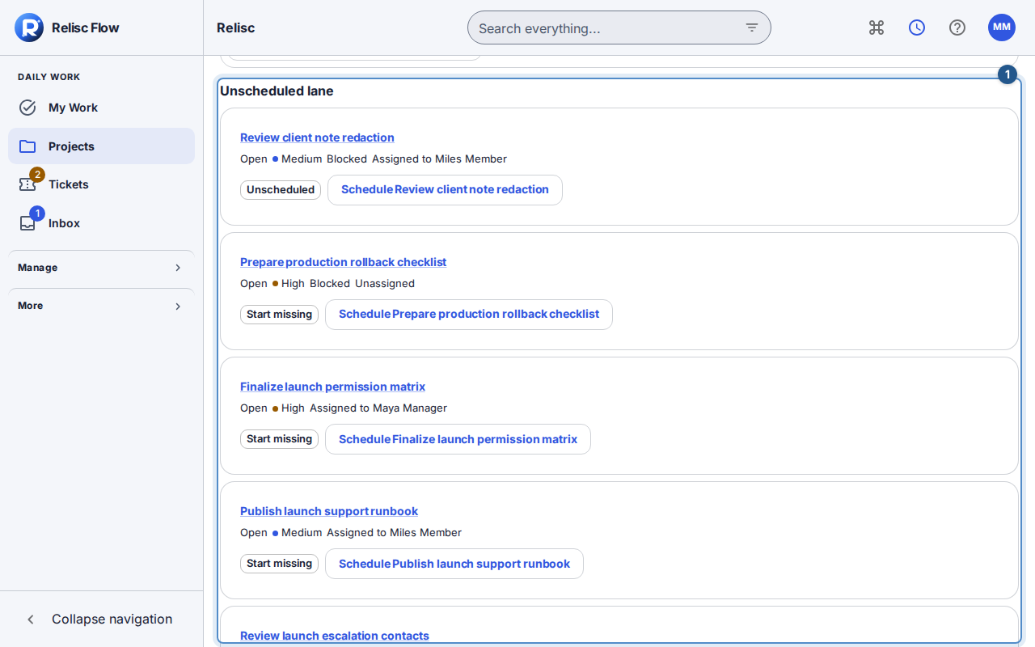Click the Relisc header title

click(236, 27)
